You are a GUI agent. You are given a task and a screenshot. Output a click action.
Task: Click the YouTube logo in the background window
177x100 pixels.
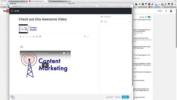6,11
